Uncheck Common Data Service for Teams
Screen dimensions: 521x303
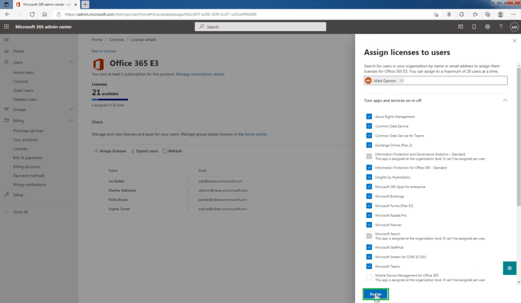pos(369,135)
